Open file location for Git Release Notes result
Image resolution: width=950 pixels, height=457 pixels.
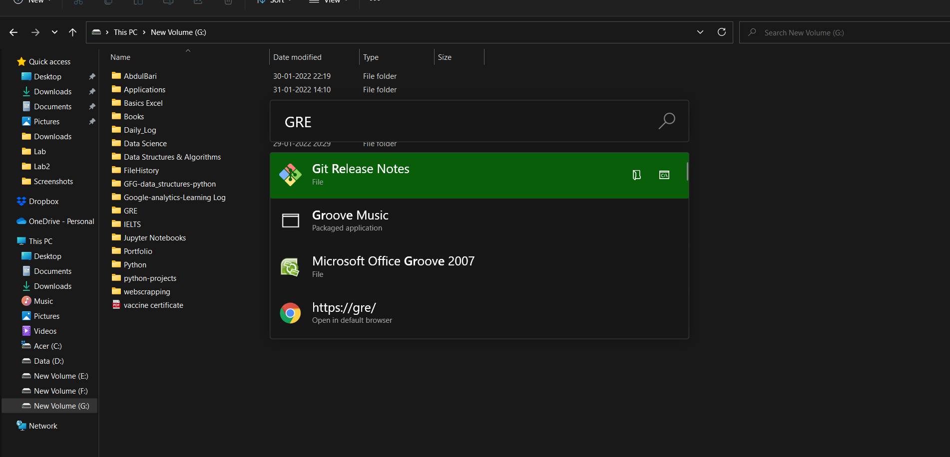point(636,175)
